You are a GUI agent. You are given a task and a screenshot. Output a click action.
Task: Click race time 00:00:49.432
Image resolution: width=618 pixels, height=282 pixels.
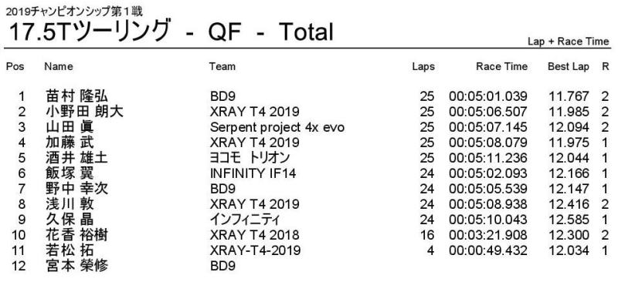coord(488,250)
